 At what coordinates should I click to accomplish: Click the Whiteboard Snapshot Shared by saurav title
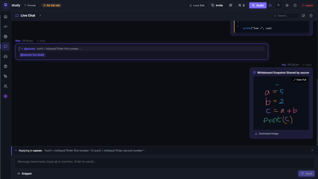(x=283, y=73)
